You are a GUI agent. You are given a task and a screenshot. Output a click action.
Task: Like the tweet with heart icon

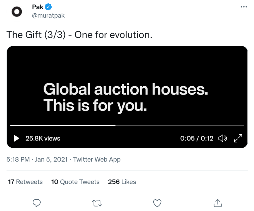157,203
